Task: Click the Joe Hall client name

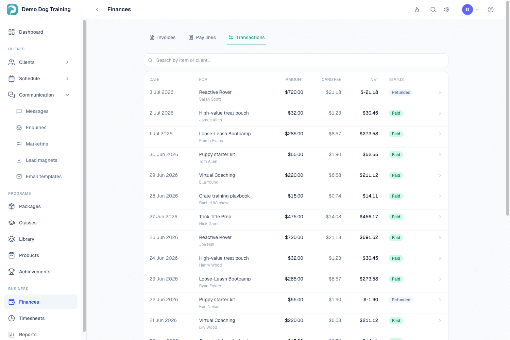Action: click(x=207, y=244)
